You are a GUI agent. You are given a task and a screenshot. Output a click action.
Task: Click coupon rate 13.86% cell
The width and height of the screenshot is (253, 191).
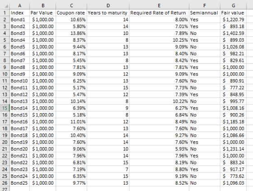[71, 33]
